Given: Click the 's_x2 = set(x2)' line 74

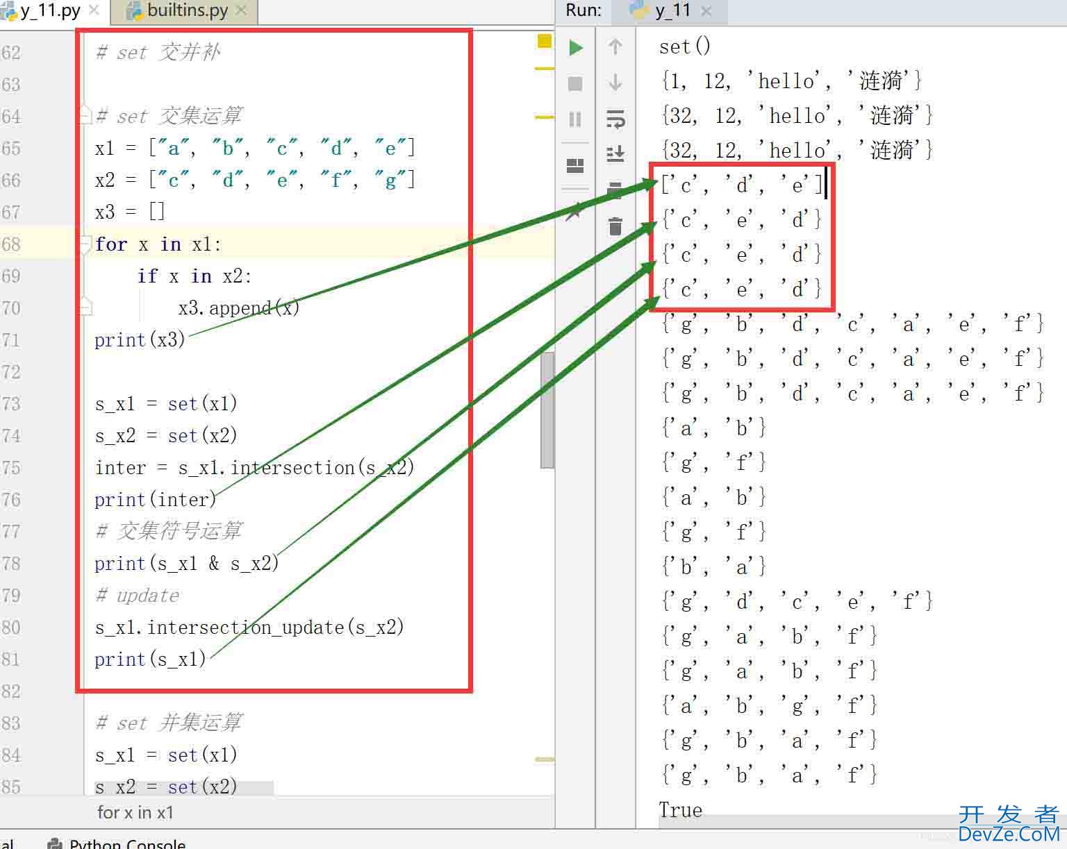Looking at the screenshot, I should 166,435.
